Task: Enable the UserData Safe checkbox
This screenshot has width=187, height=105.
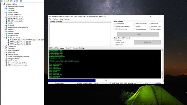Action: [150, 27]
